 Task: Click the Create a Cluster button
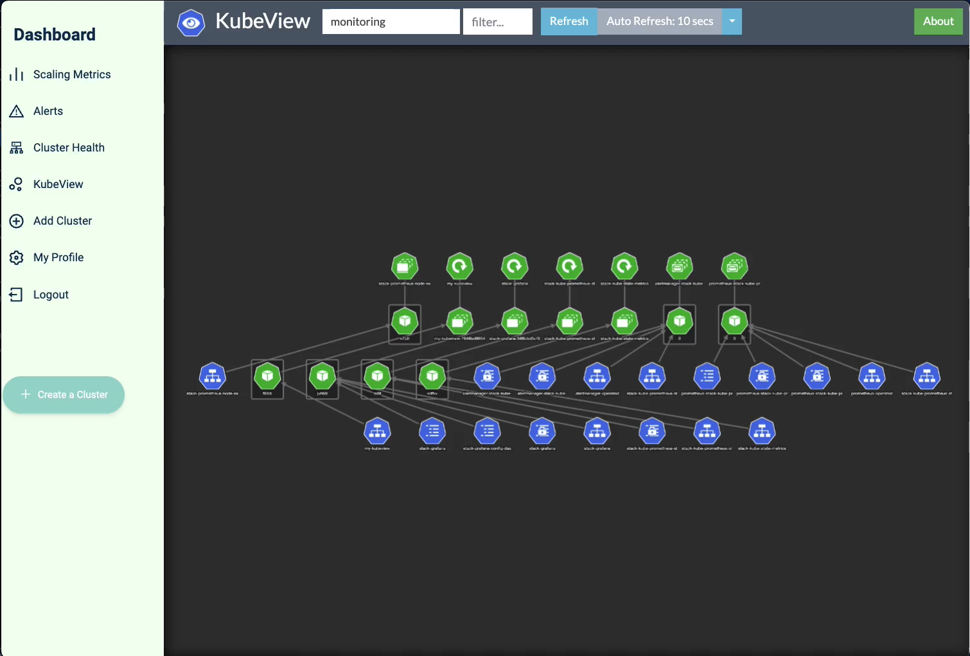(64, 395)
